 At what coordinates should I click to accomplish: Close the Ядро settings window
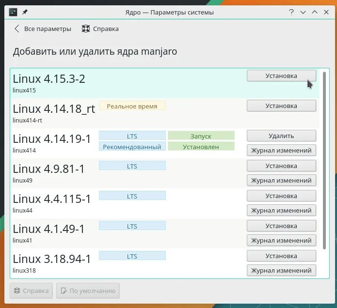pyautogui.click(x=326, y=12)
